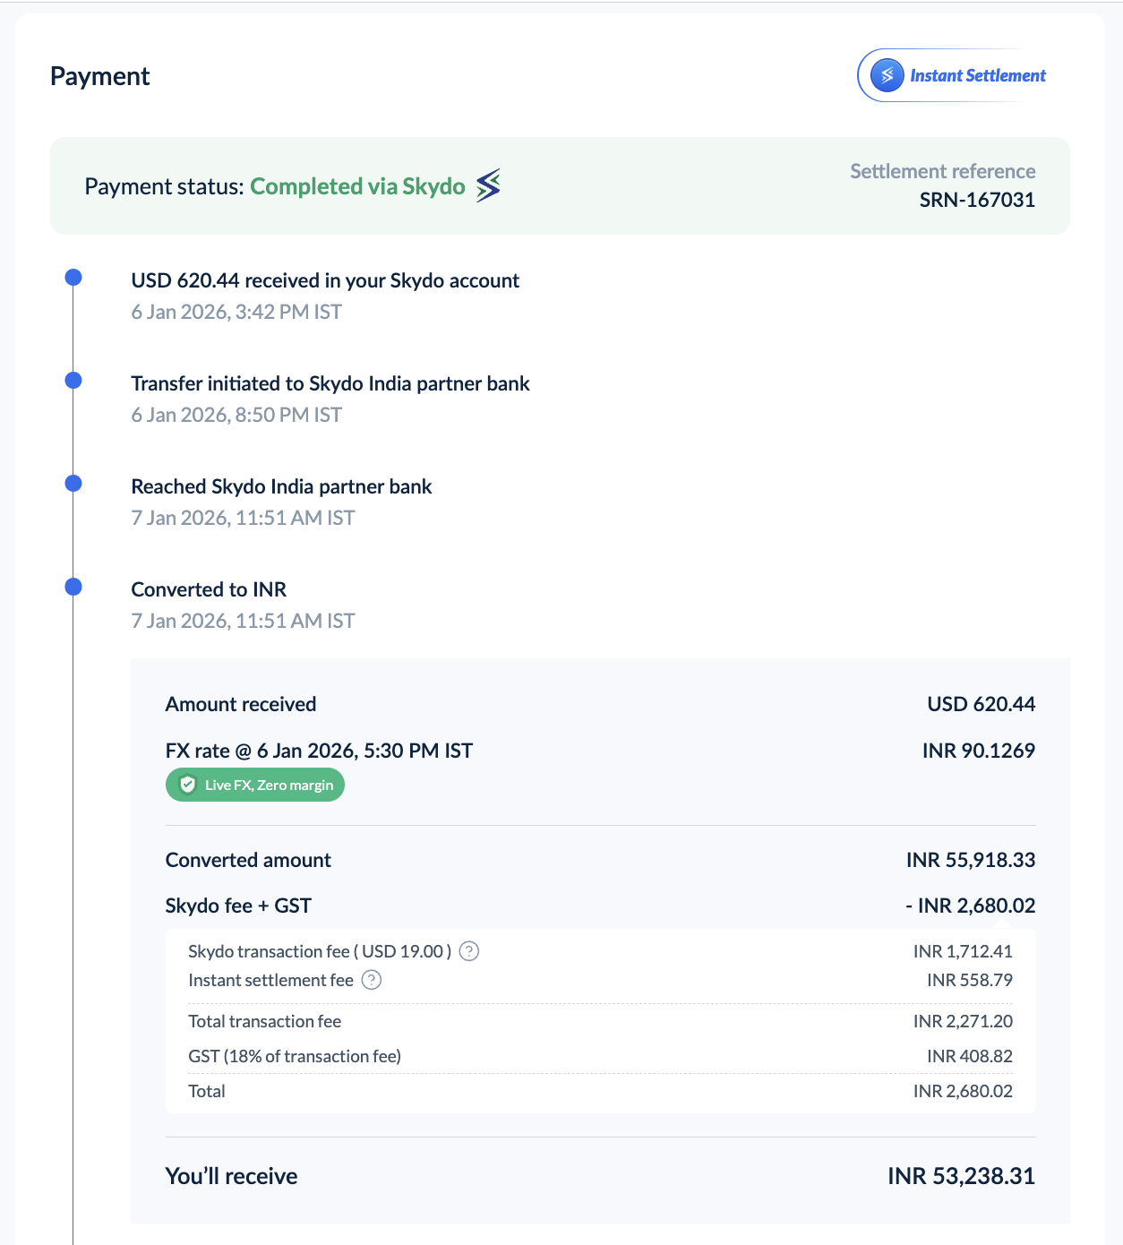1123x1245 pixels.
Task: Click 'USD 620.44 received in your Skydo account'
Action: coord(325,280)
